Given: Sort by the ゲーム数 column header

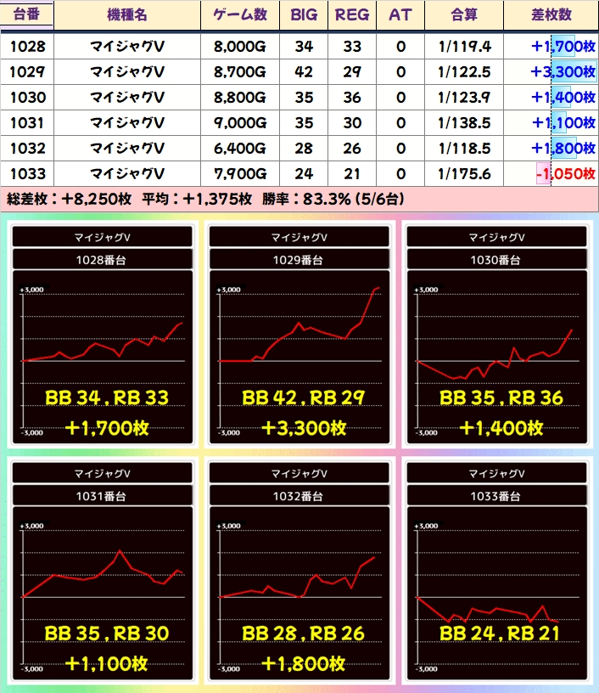Looking at the screenshot, I should [239, 14].
